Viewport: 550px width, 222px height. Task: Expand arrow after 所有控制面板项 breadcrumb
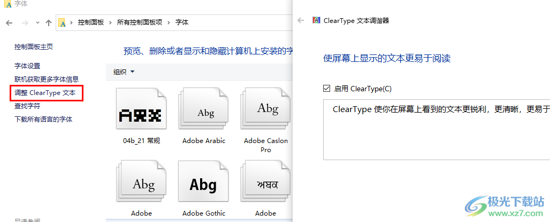click(x=169, y=22)
